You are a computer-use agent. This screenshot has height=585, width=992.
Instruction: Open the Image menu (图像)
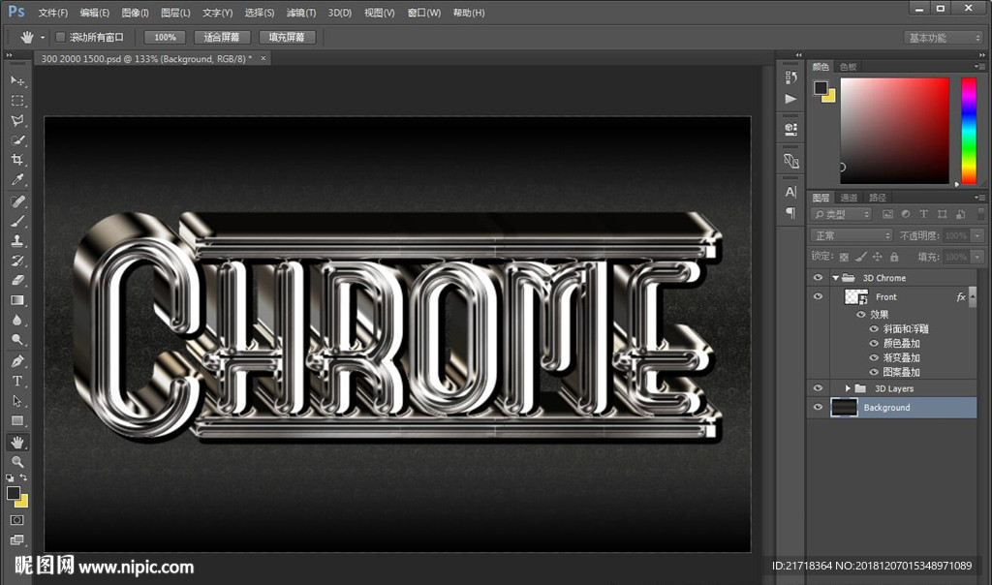pyautogui.click(x=135, y=13)
